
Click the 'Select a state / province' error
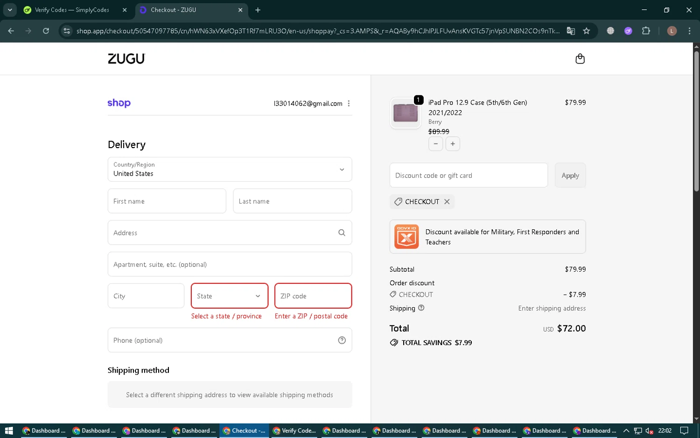point(226,316)
